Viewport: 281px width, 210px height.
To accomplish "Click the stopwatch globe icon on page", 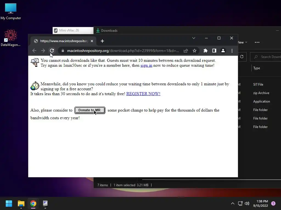I will click(x=35, y=86).
